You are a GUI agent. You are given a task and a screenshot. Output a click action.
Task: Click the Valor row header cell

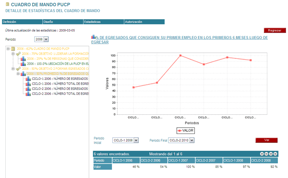(103, 167)
